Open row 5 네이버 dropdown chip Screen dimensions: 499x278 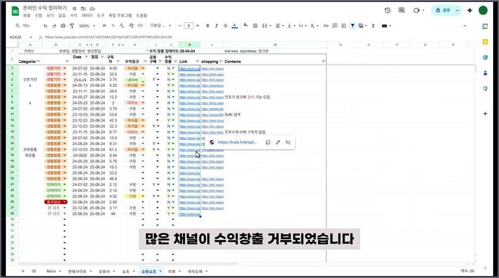tap(143, 81)
